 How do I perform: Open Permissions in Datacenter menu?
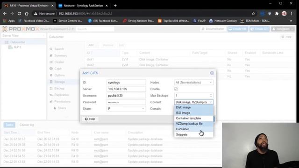coord(62,102)
